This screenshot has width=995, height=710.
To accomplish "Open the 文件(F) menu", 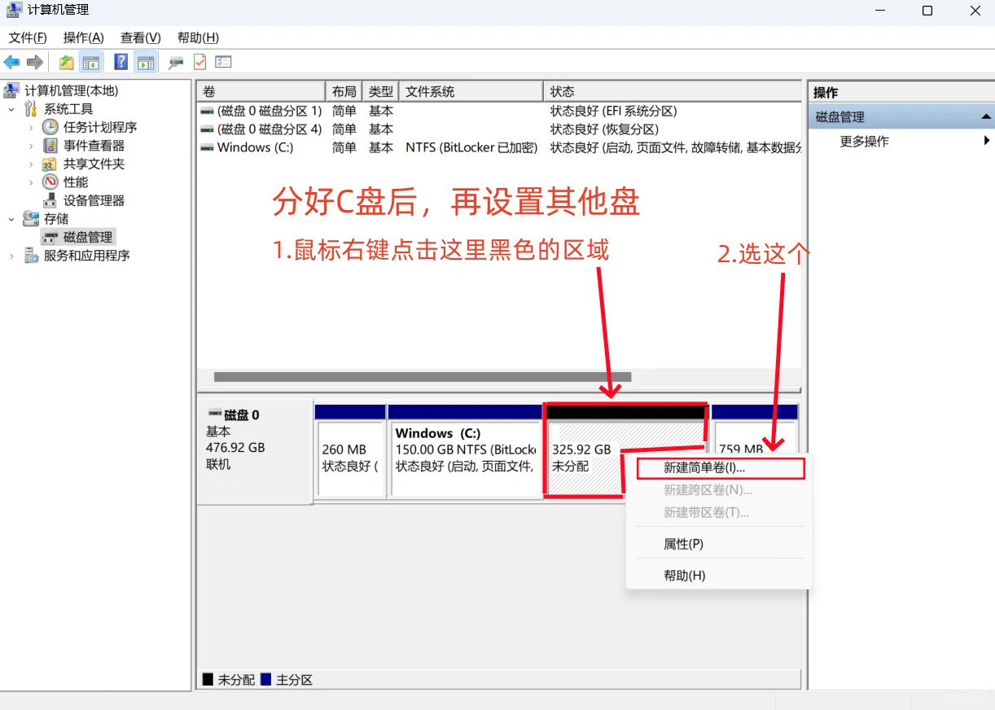I will (x=28, y=37).
